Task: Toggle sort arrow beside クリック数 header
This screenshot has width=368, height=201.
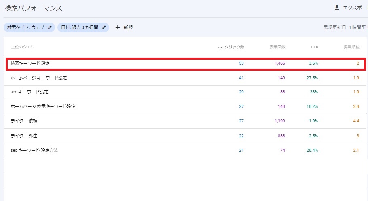Action: pyautogui.click(x=220, y=47)
